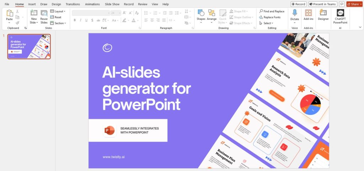
Task: Launch the Designer pane
Action: tap(323, 15)
